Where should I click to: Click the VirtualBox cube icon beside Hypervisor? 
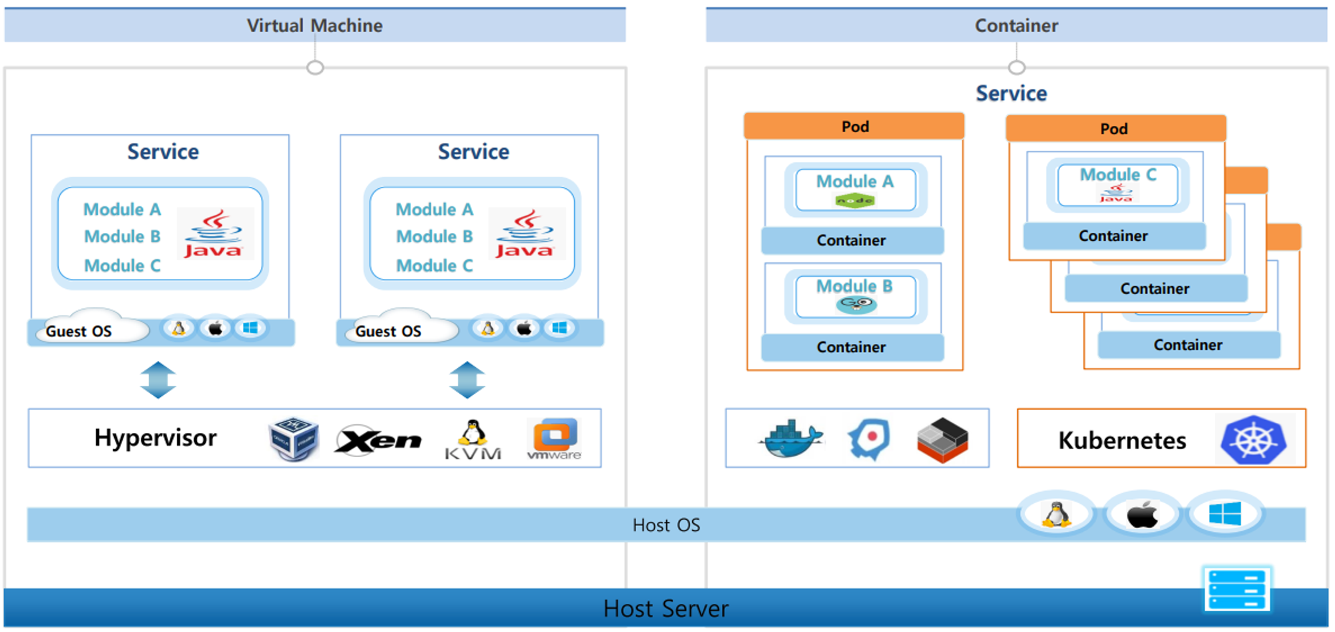294,438
